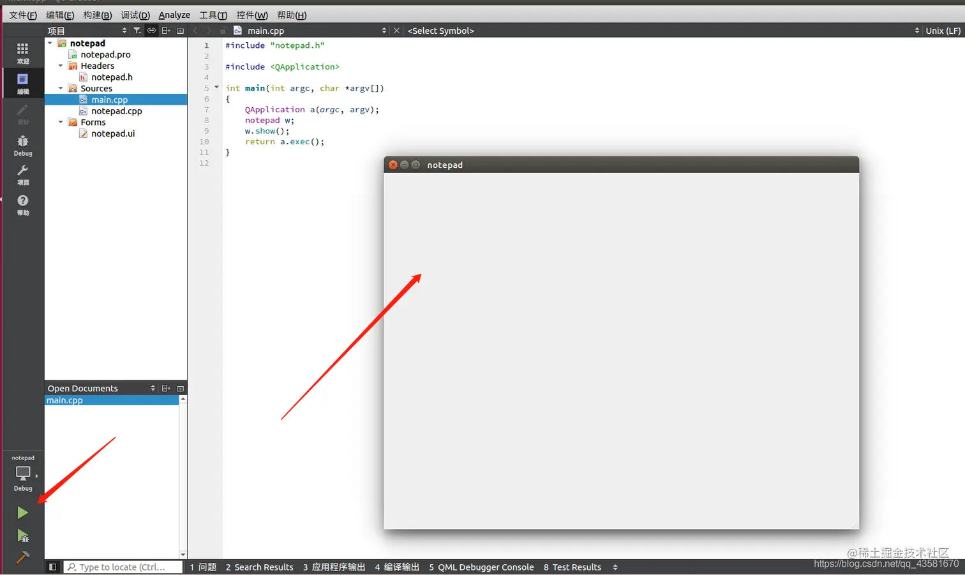Collapse the Forms folder
Viewport: 965px width, 575px height.
61,123
